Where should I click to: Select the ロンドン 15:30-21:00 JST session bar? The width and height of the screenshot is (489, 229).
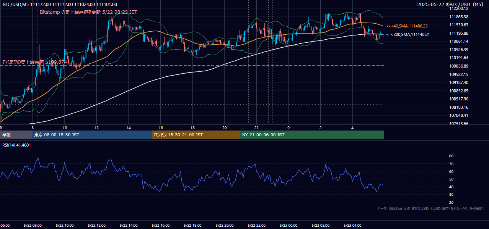(196, 135)
